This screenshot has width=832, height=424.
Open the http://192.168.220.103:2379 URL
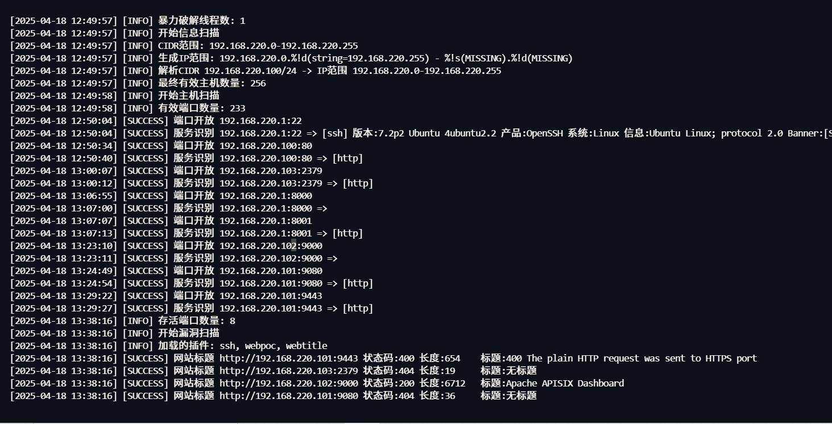tap(288, 371)
